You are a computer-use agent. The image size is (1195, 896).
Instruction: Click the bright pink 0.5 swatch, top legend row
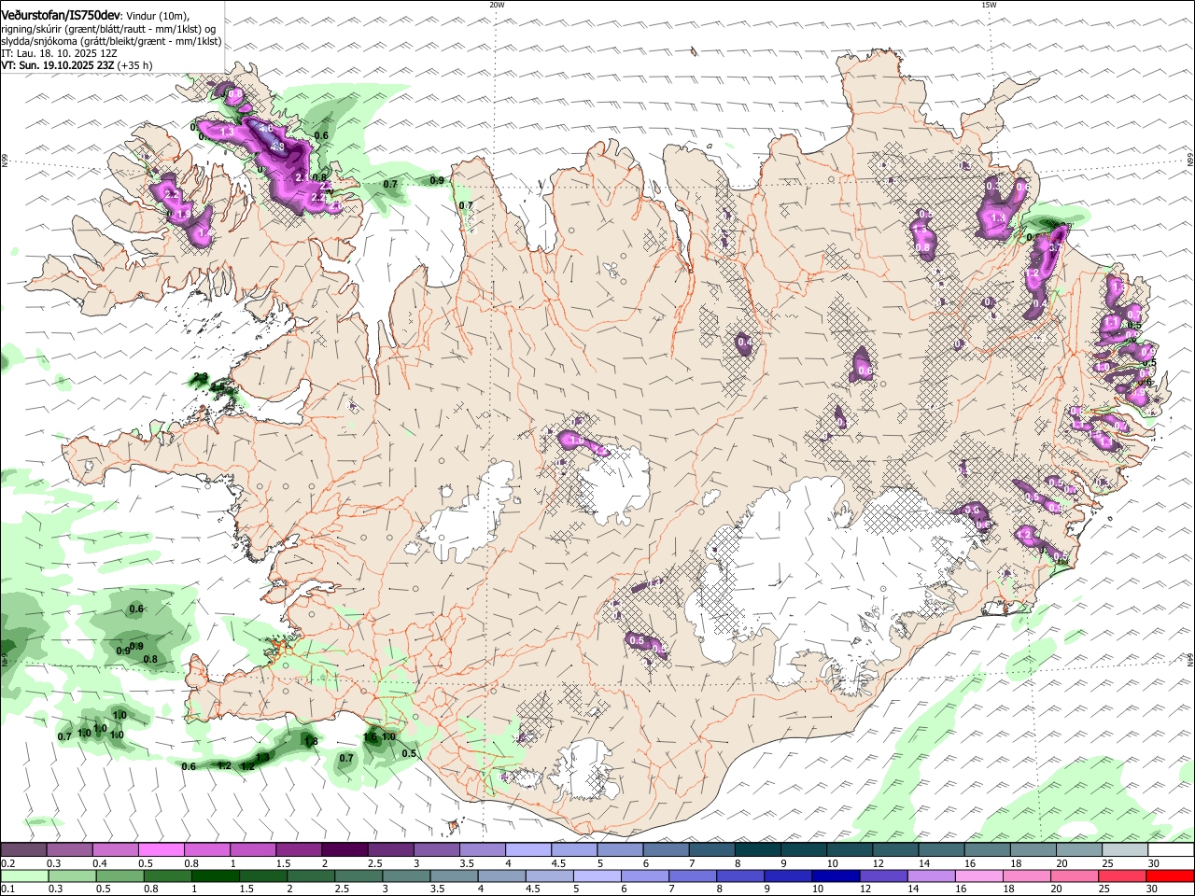tap(161, 850)
